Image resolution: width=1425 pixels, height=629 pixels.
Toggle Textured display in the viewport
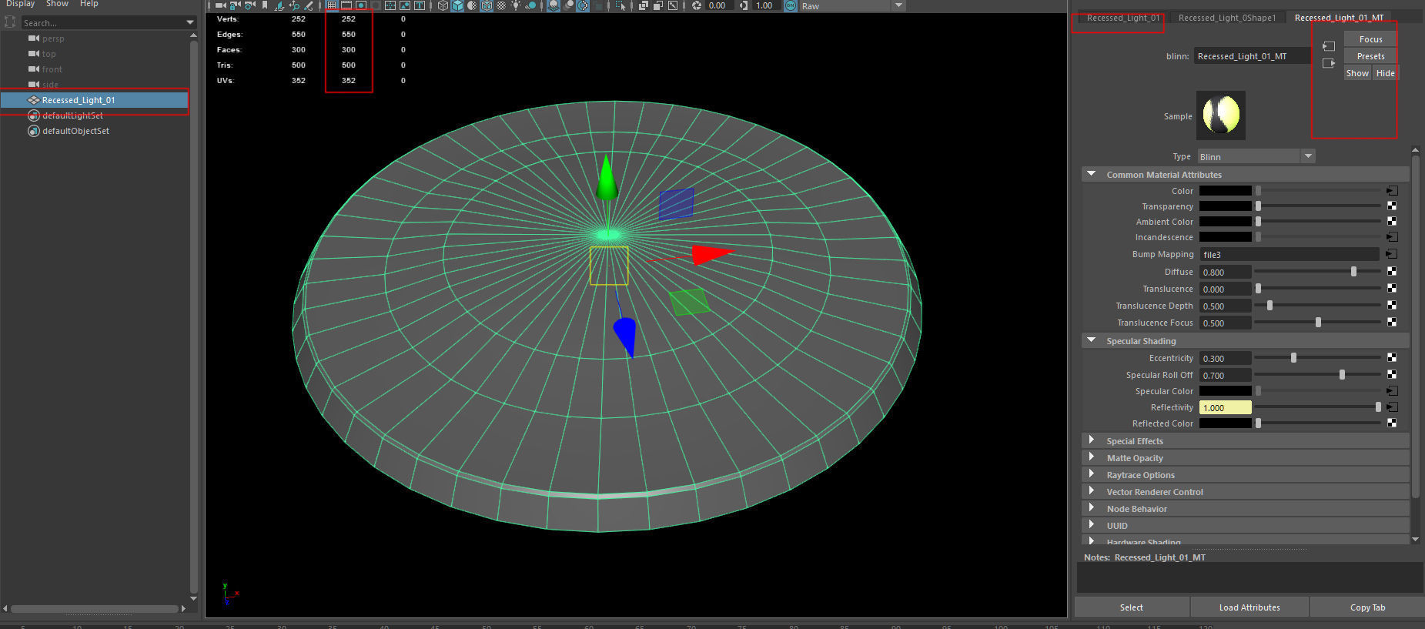tap(501, 5)
